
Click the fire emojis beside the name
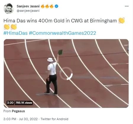point(47,6)
